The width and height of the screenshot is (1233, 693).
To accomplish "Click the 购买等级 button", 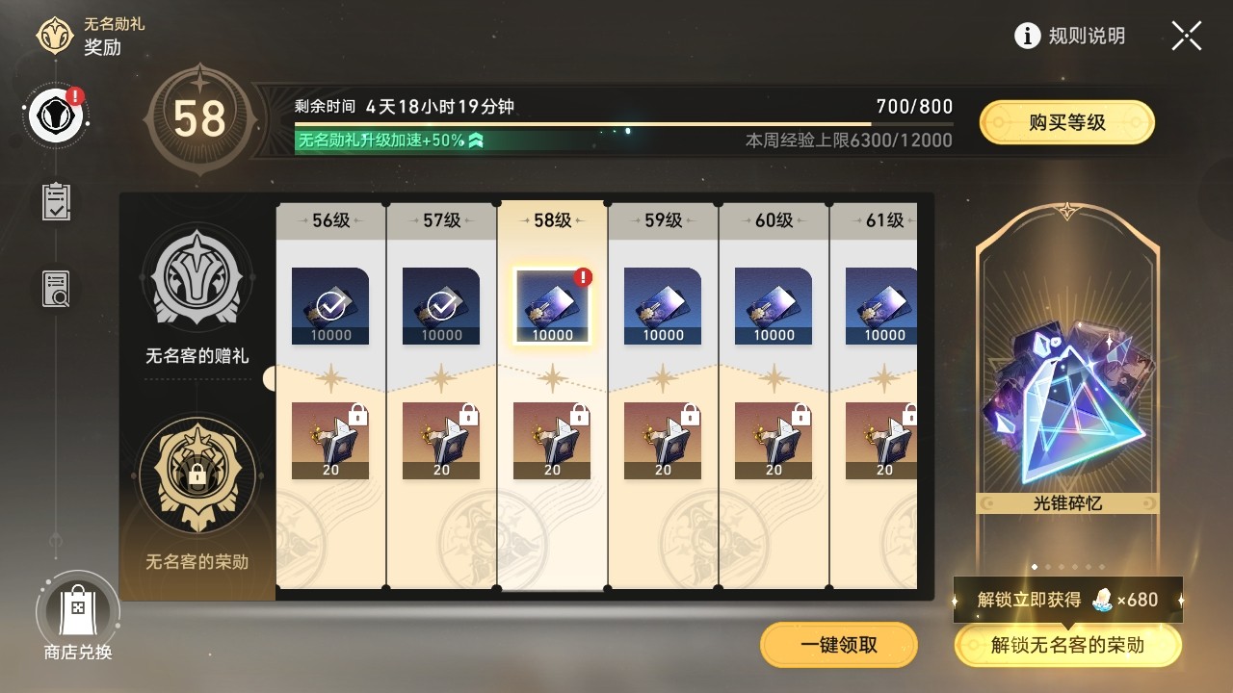I will point(1066,122).
